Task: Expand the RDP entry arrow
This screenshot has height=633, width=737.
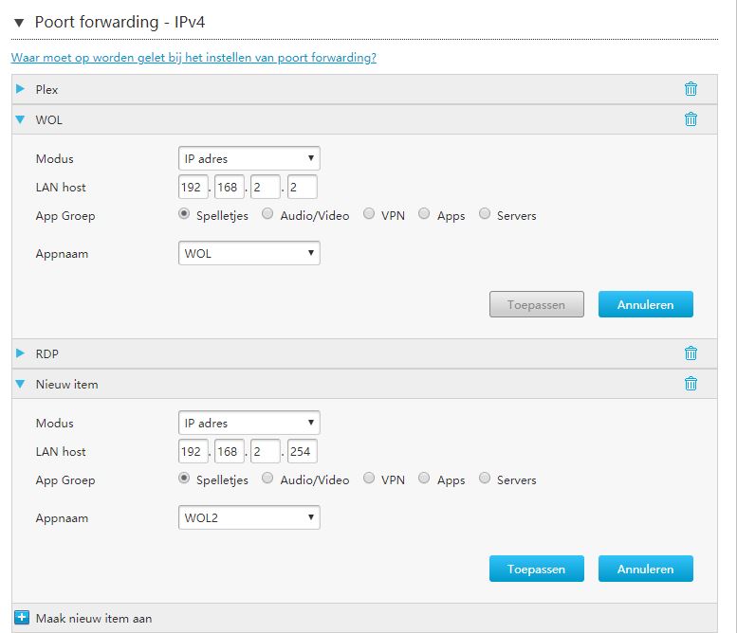Action: point(20,353)
